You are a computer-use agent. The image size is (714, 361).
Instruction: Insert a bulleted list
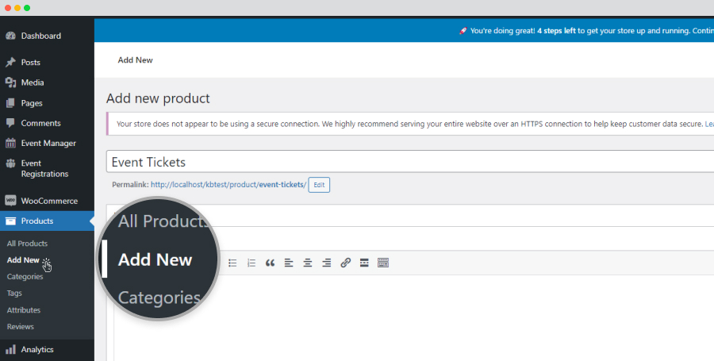232,263
